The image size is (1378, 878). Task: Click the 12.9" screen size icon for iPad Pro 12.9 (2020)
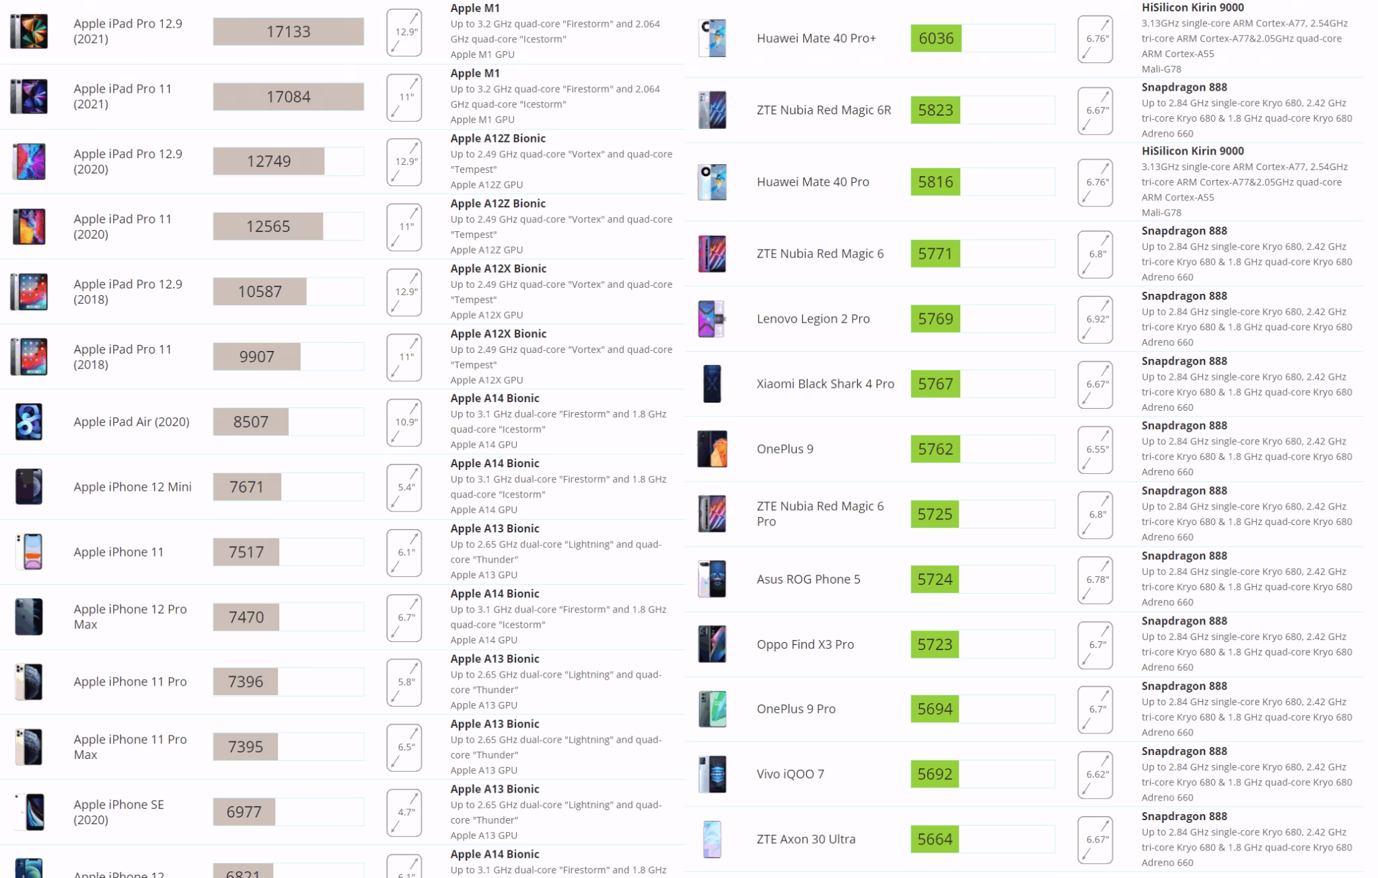[x=404, y=162]
